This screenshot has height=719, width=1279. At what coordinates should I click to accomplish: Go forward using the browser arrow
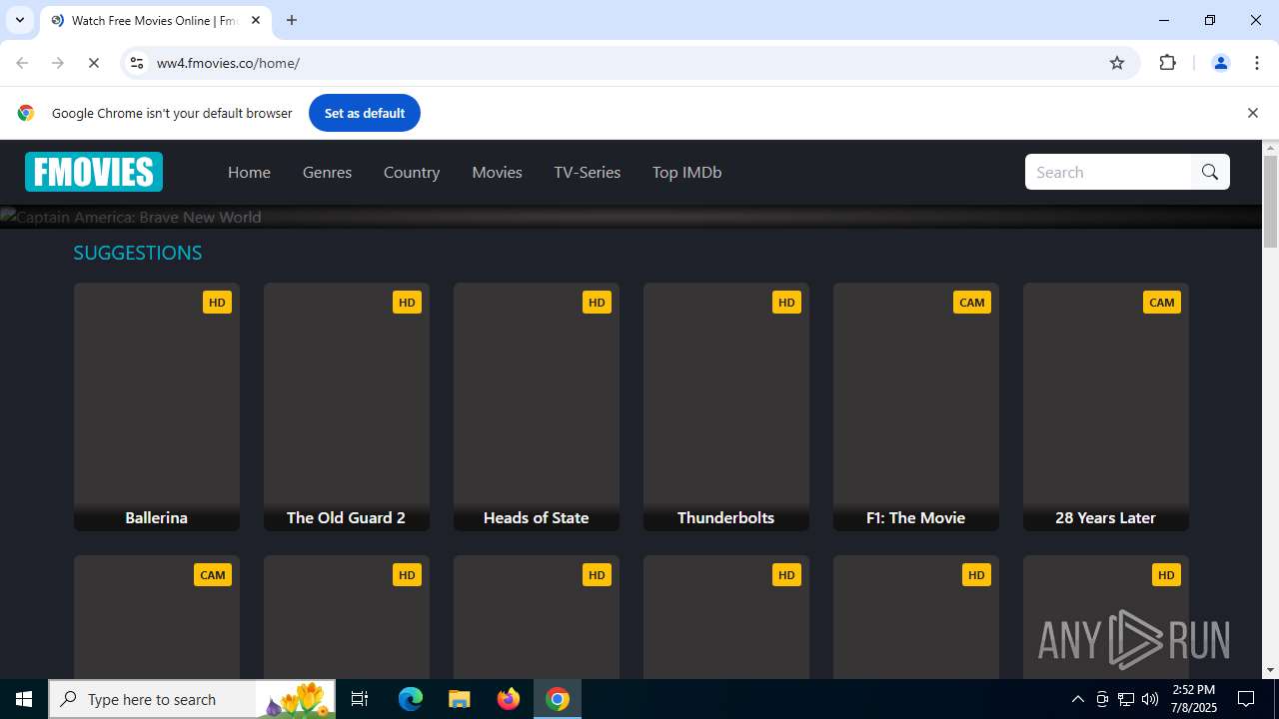(x=58, y=63)
